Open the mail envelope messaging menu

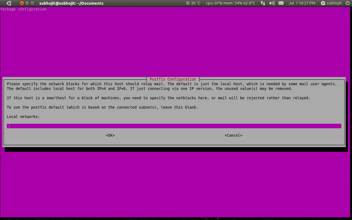281,3
